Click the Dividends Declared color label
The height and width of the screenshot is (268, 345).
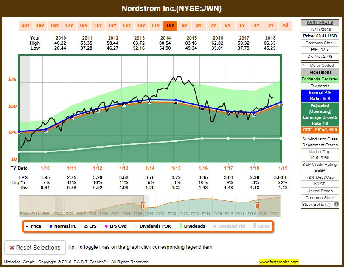pos(320,79)
